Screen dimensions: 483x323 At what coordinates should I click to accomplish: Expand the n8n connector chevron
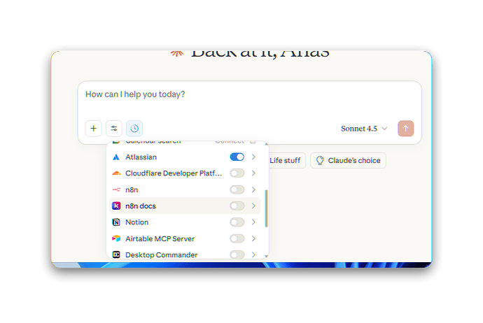[x=253, y=189]
